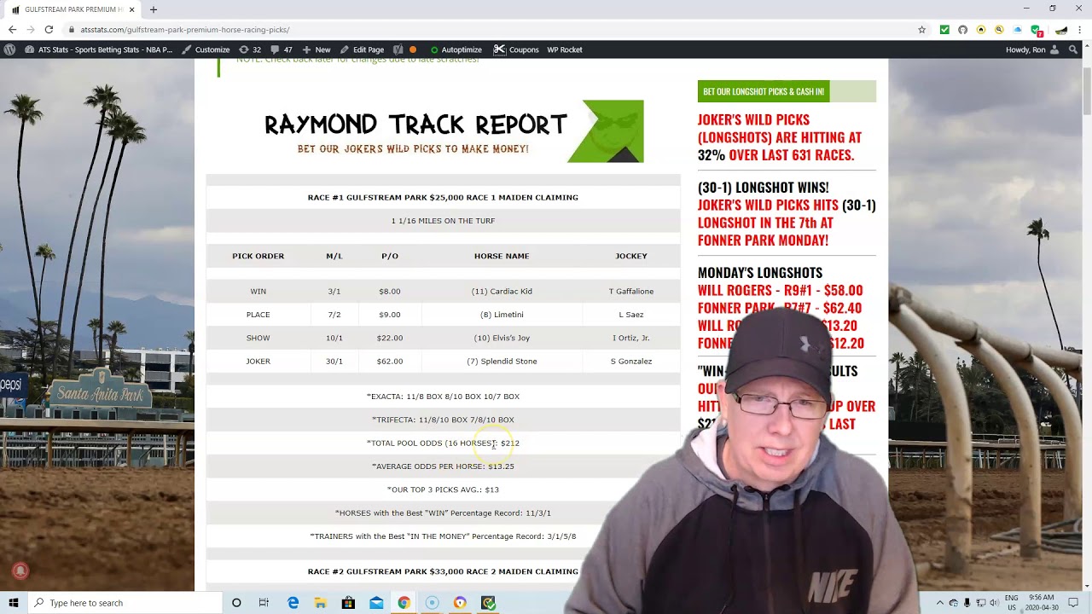Open Microsoft Edge from taskbar
This screenshot has width=1092, height=614.
(x=293, y=603)
